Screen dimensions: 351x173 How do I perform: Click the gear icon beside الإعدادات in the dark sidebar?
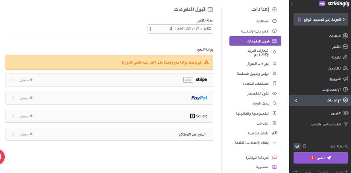(345, 100)
